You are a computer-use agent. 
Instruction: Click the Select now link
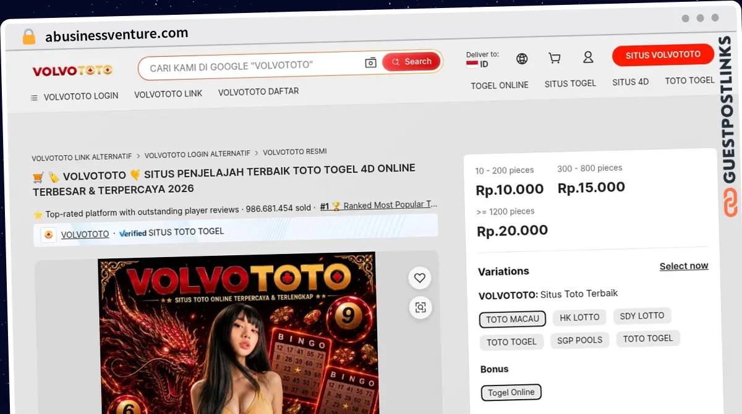684,266
